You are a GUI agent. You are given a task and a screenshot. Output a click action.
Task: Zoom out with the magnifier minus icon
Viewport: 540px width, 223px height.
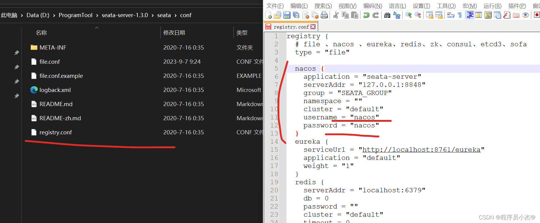(x=418, y=15)
